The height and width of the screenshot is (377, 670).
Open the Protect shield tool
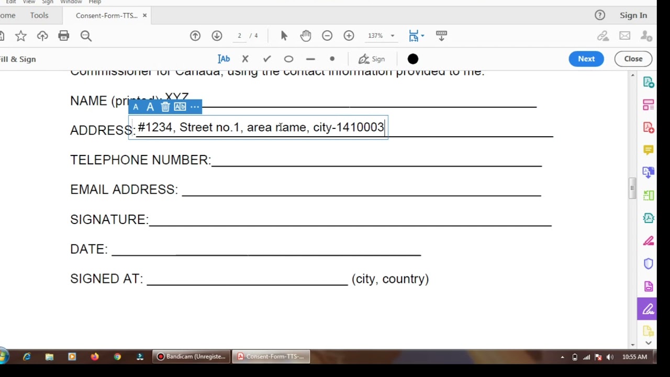(x=649, y=263)
